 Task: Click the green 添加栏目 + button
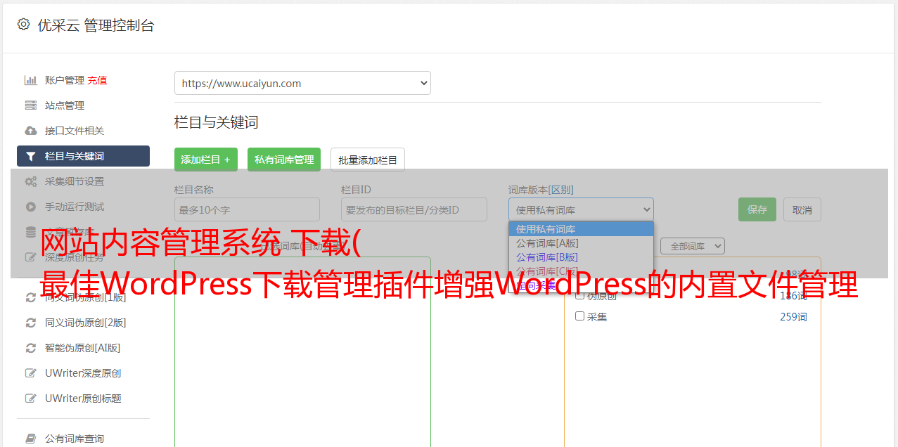(x=206, y=160)
